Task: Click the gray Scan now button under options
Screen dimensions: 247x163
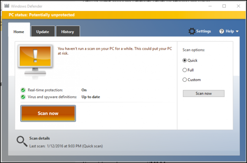Action: click(x=204, y=93)
